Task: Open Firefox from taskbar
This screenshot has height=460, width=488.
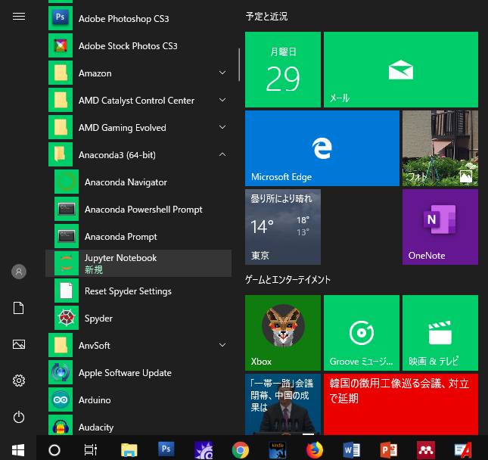Action: point(314,449)
